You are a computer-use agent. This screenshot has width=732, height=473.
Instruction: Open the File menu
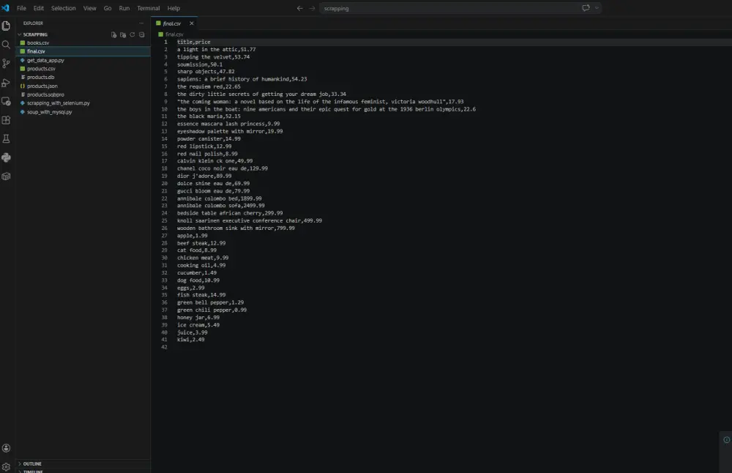point(21,8)
